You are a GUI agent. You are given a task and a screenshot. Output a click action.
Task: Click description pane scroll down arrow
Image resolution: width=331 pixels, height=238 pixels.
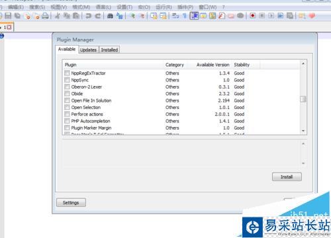pos(303,163)
